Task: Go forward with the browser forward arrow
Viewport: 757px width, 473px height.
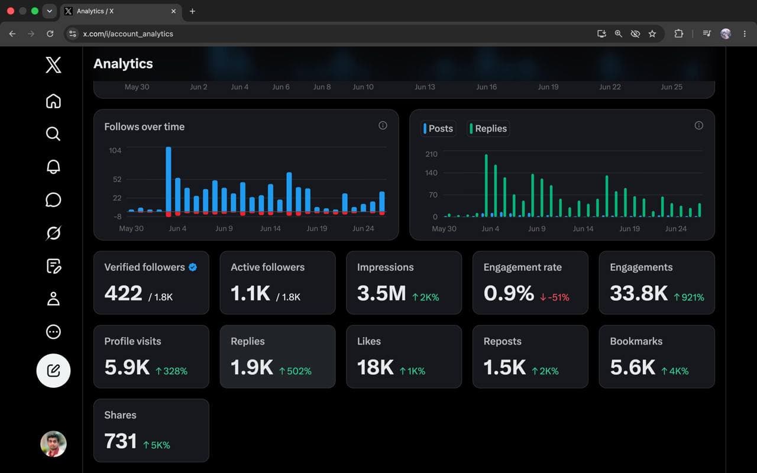Action: tap(31, 34)
